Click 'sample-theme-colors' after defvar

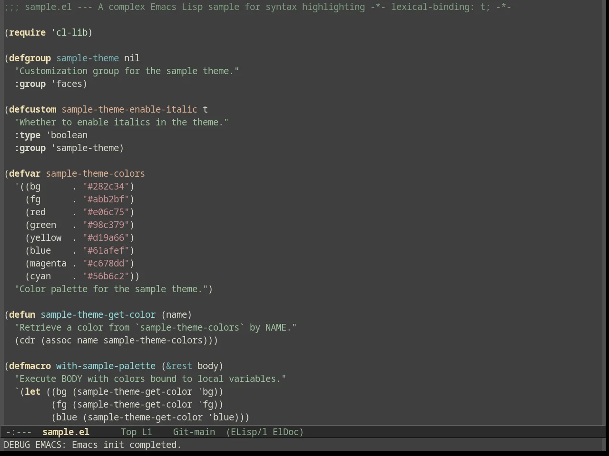95,173
